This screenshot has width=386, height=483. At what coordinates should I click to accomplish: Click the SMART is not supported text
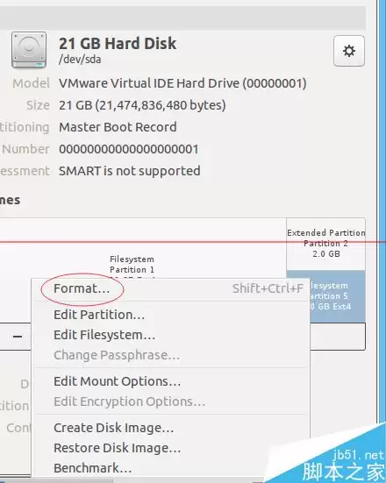130,171
